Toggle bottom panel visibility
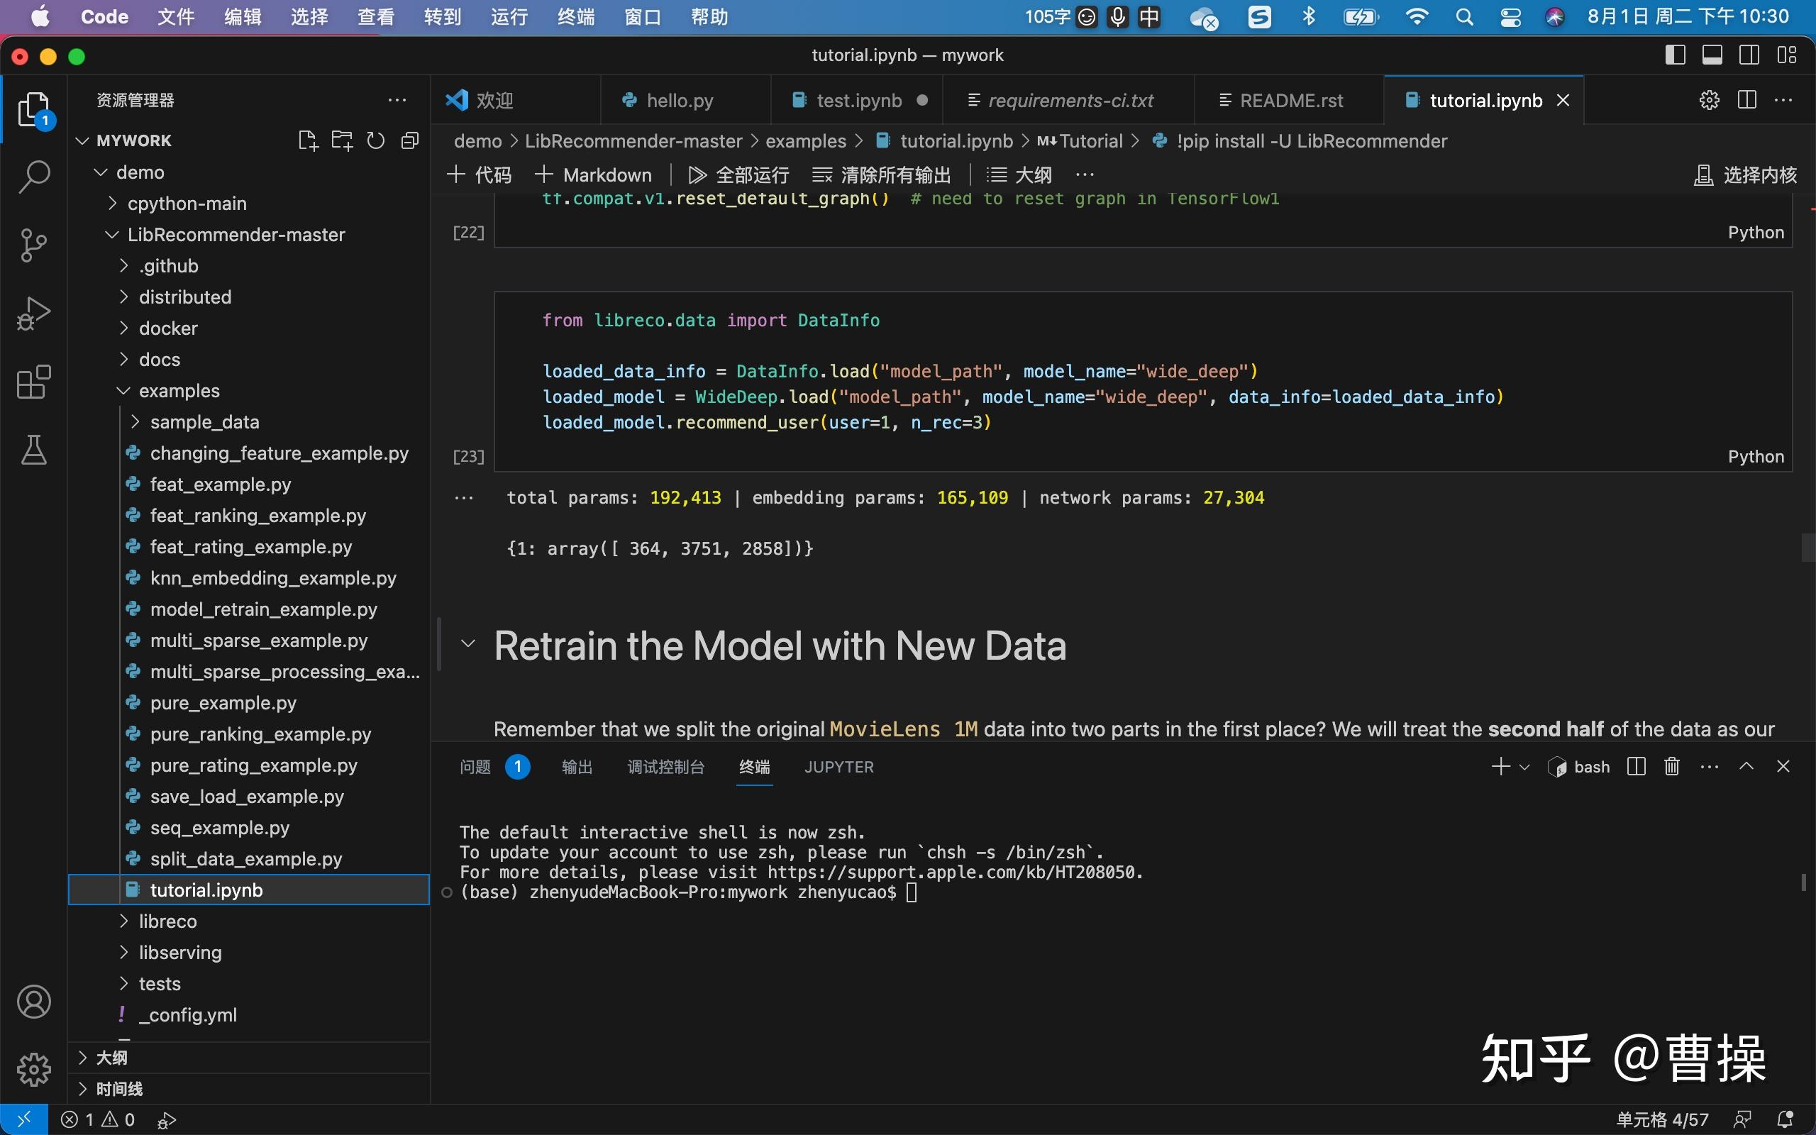Viewport: 1816px width, 1135px height. click(x=1712, y=55)
